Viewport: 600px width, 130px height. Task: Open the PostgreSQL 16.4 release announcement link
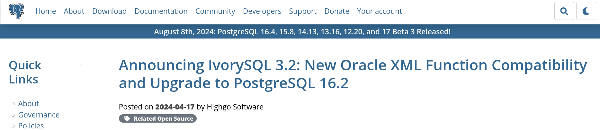(x=334, y=32)
